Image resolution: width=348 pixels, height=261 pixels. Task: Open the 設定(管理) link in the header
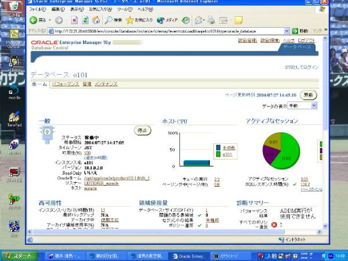pos(248,41)
